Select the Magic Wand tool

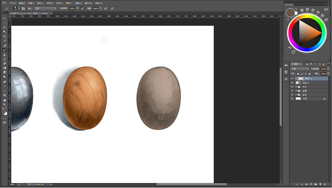click(4, 32)
